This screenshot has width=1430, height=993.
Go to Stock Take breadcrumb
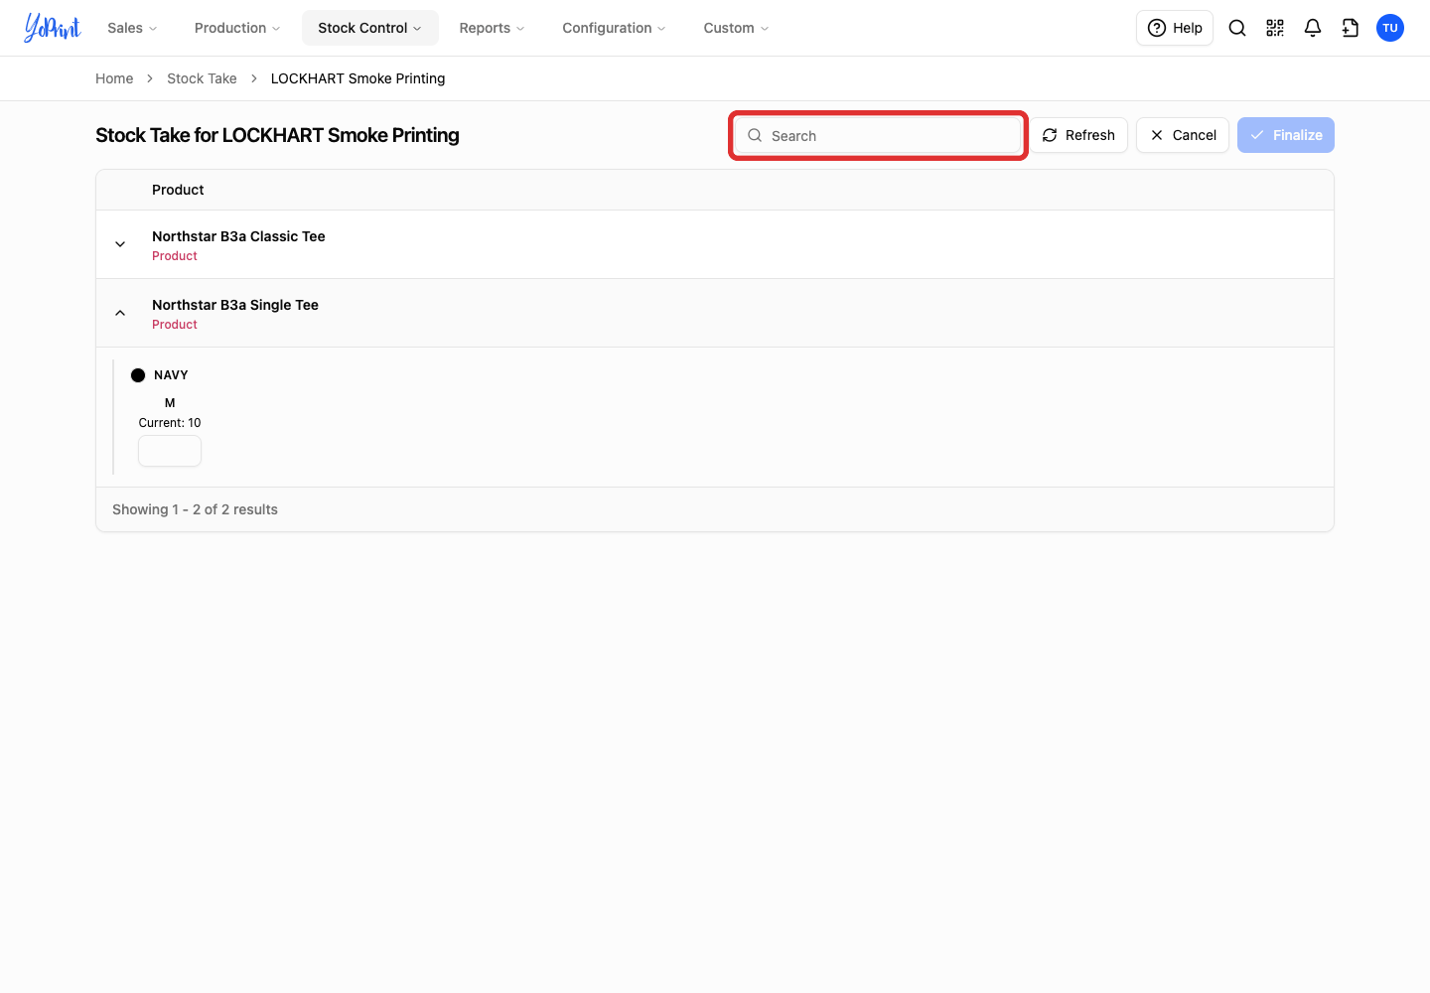click(x=202, y=78)
